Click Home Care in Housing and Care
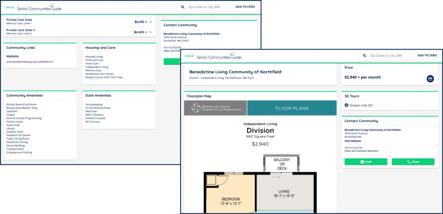 click(92, 63)
